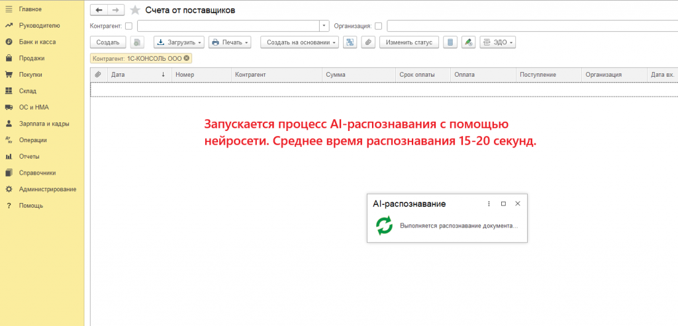Screen dimensions: 678x326
Task: Click the Администрирование gear icon
Action: tap(8, 189)
